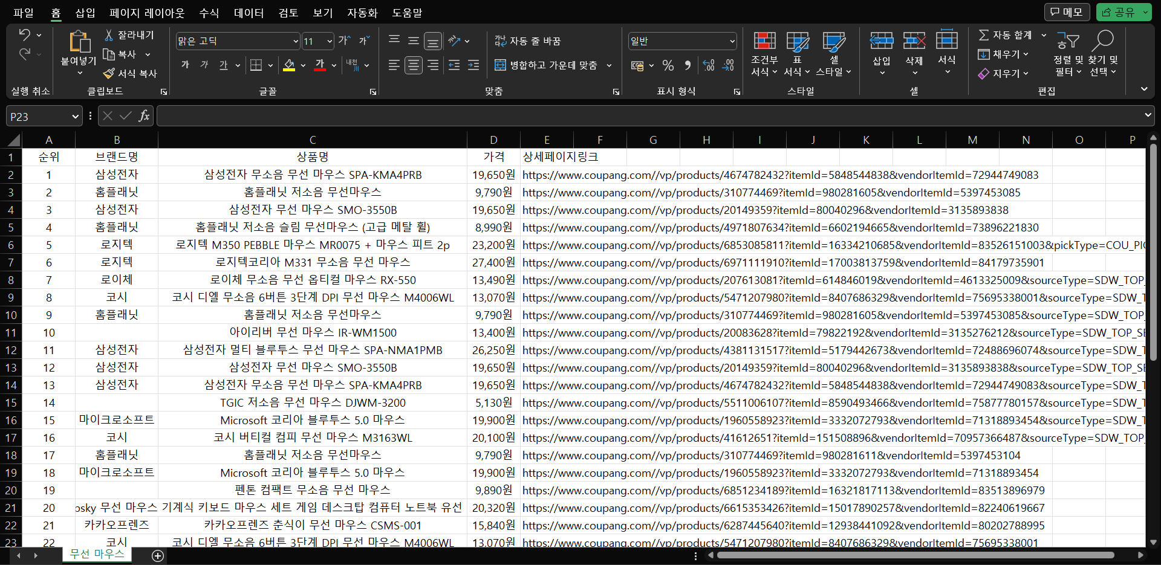Align text to bottom
Viewport: 1161px width, 565px height.
click(433, 40)
